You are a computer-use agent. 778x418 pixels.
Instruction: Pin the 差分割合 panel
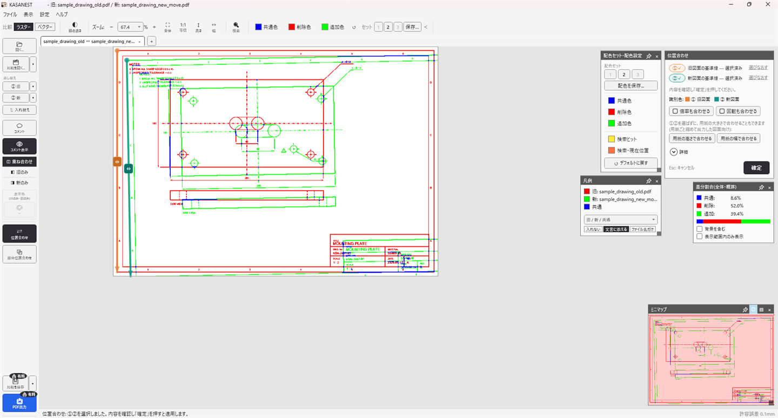(762, 187)
